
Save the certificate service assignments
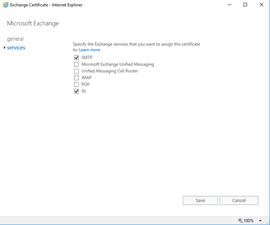pos(200,200)
